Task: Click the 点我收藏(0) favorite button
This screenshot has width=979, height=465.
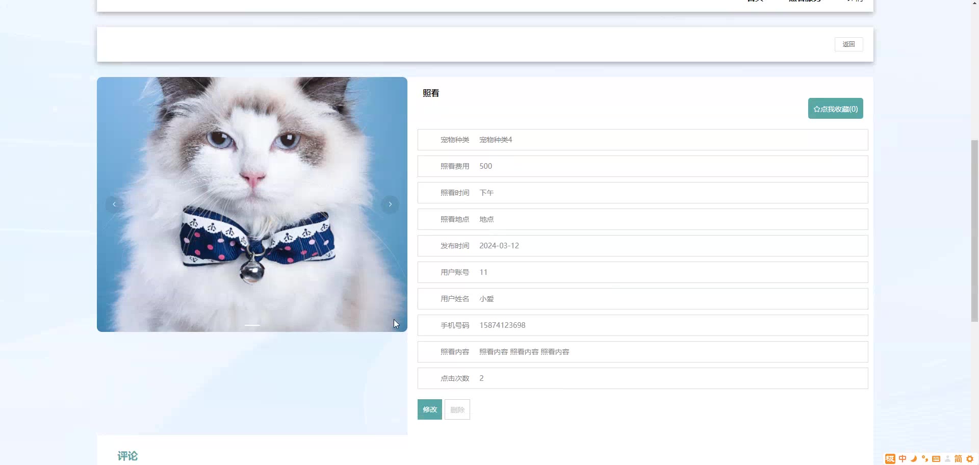Action: pos(835,109)
